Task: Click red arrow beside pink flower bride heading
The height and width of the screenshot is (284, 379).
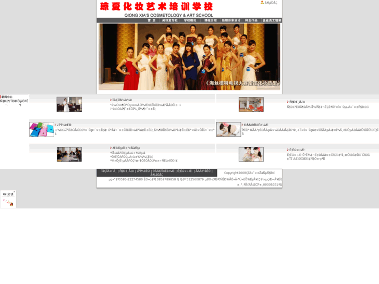Action: tap(242, 125)
